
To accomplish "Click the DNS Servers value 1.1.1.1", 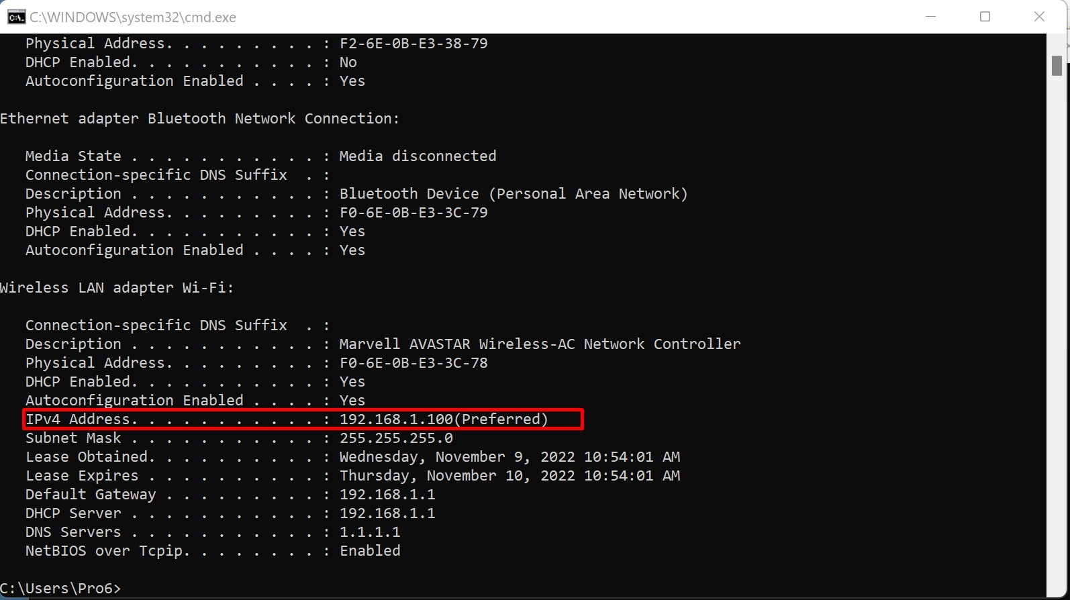I will click(370, 532).
